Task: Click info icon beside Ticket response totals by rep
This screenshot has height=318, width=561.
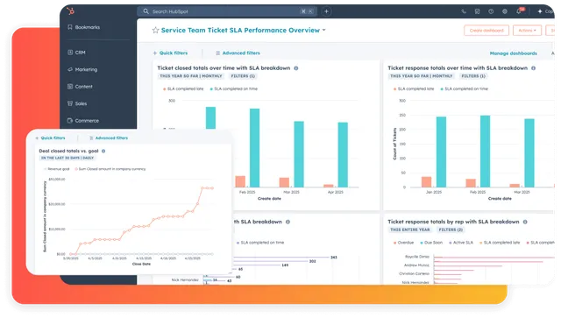Action: 525,222
